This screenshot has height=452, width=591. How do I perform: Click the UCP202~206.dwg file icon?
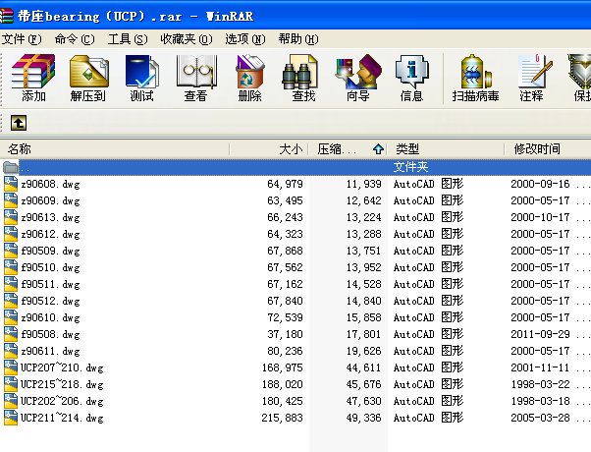pyautogui.click(x=11, y=401)
